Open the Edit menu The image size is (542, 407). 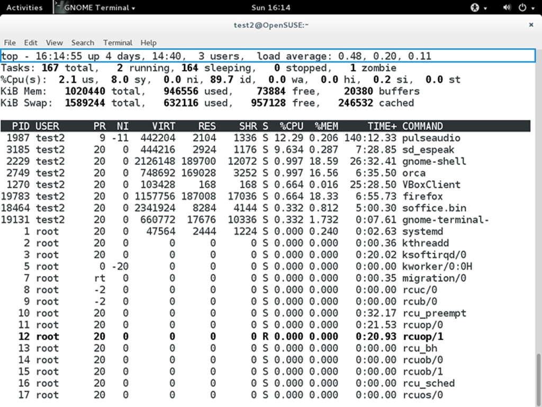point(31,42)
